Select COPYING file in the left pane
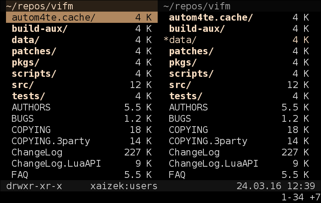The height and width of the screenshot is (203, 321). (82, 130)
